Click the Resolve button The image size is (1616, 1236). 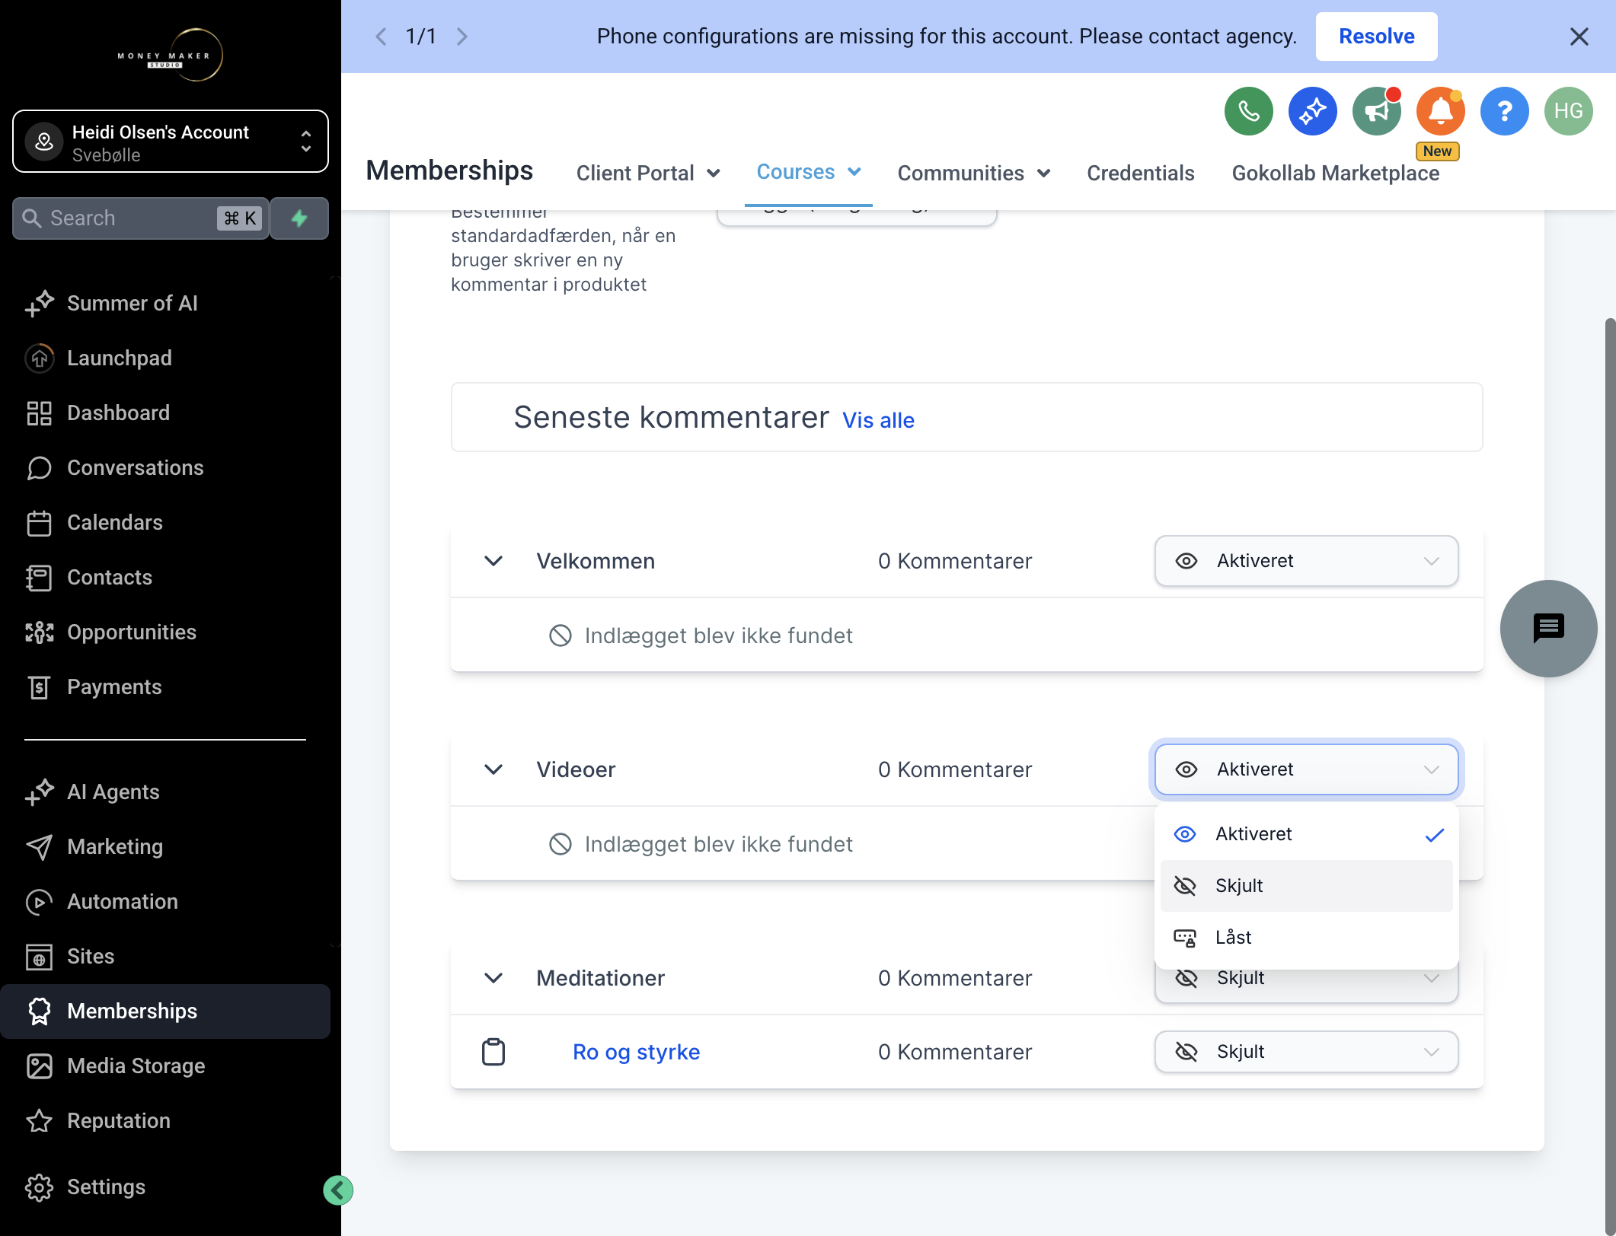click(x=1376, y=37)
